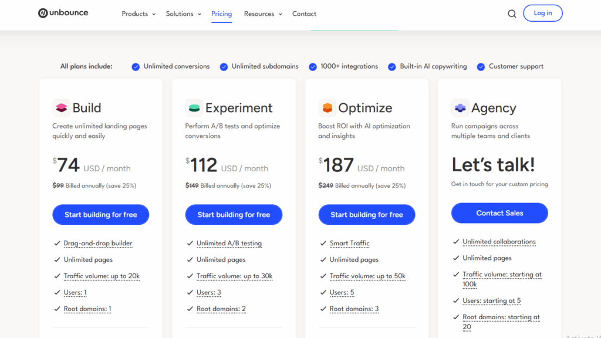
Task: Open the Drag-and-drop builder feature link
Action: pos(98,244)
